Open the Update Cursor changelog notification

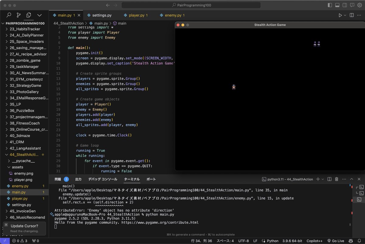pyautogui.click(x=24, y=228)
